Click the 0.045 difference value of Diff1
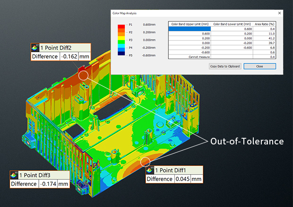This screenshot has height=207, width=293. [182, 179]
